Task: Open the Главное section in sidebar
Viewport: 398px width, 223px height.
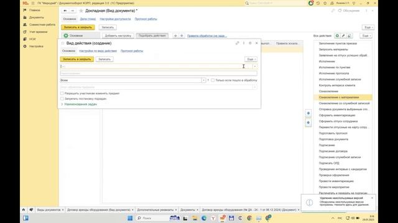Action: 35,10
